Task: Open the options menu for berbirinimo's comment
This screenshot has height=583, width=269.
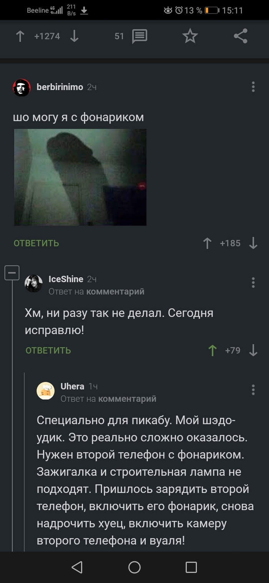Action: click(253, 87)
